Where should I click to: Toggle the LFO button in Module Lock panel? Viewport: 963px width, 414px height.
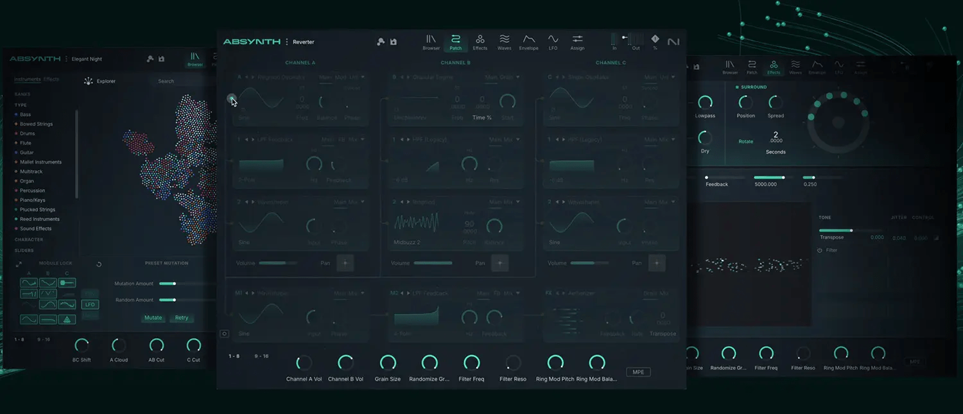tap(90, 304)
